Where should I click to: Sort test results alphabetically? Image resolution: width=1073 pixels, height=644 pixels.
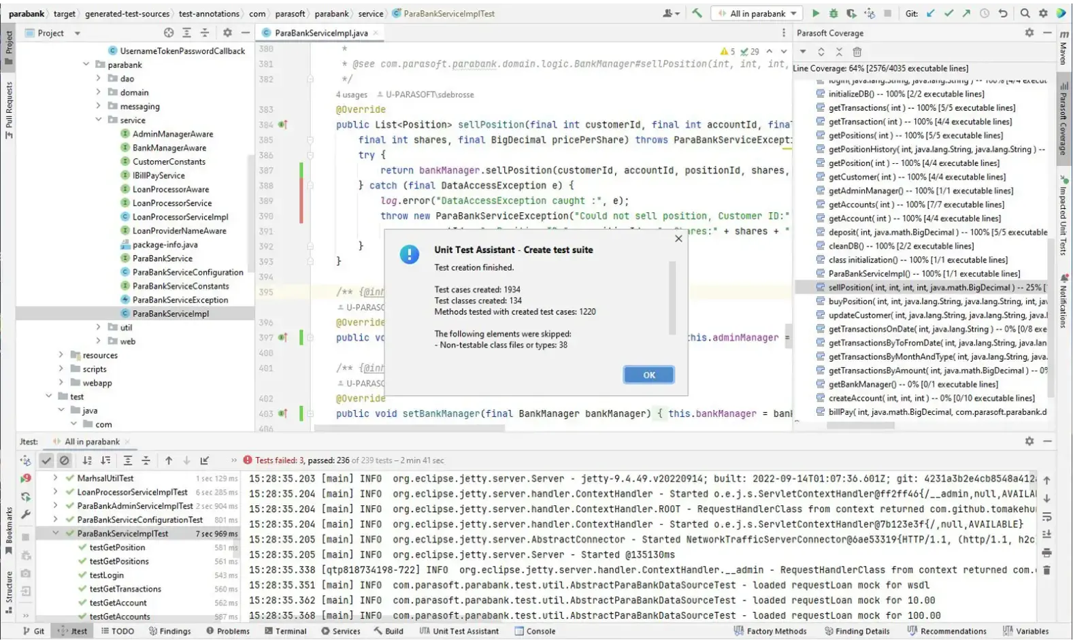pos(87,460)
